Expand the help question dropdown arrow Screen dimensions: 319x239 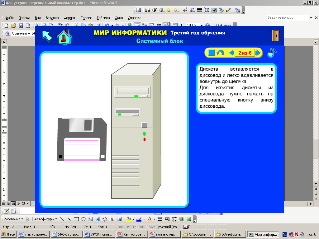click(311, 18)
